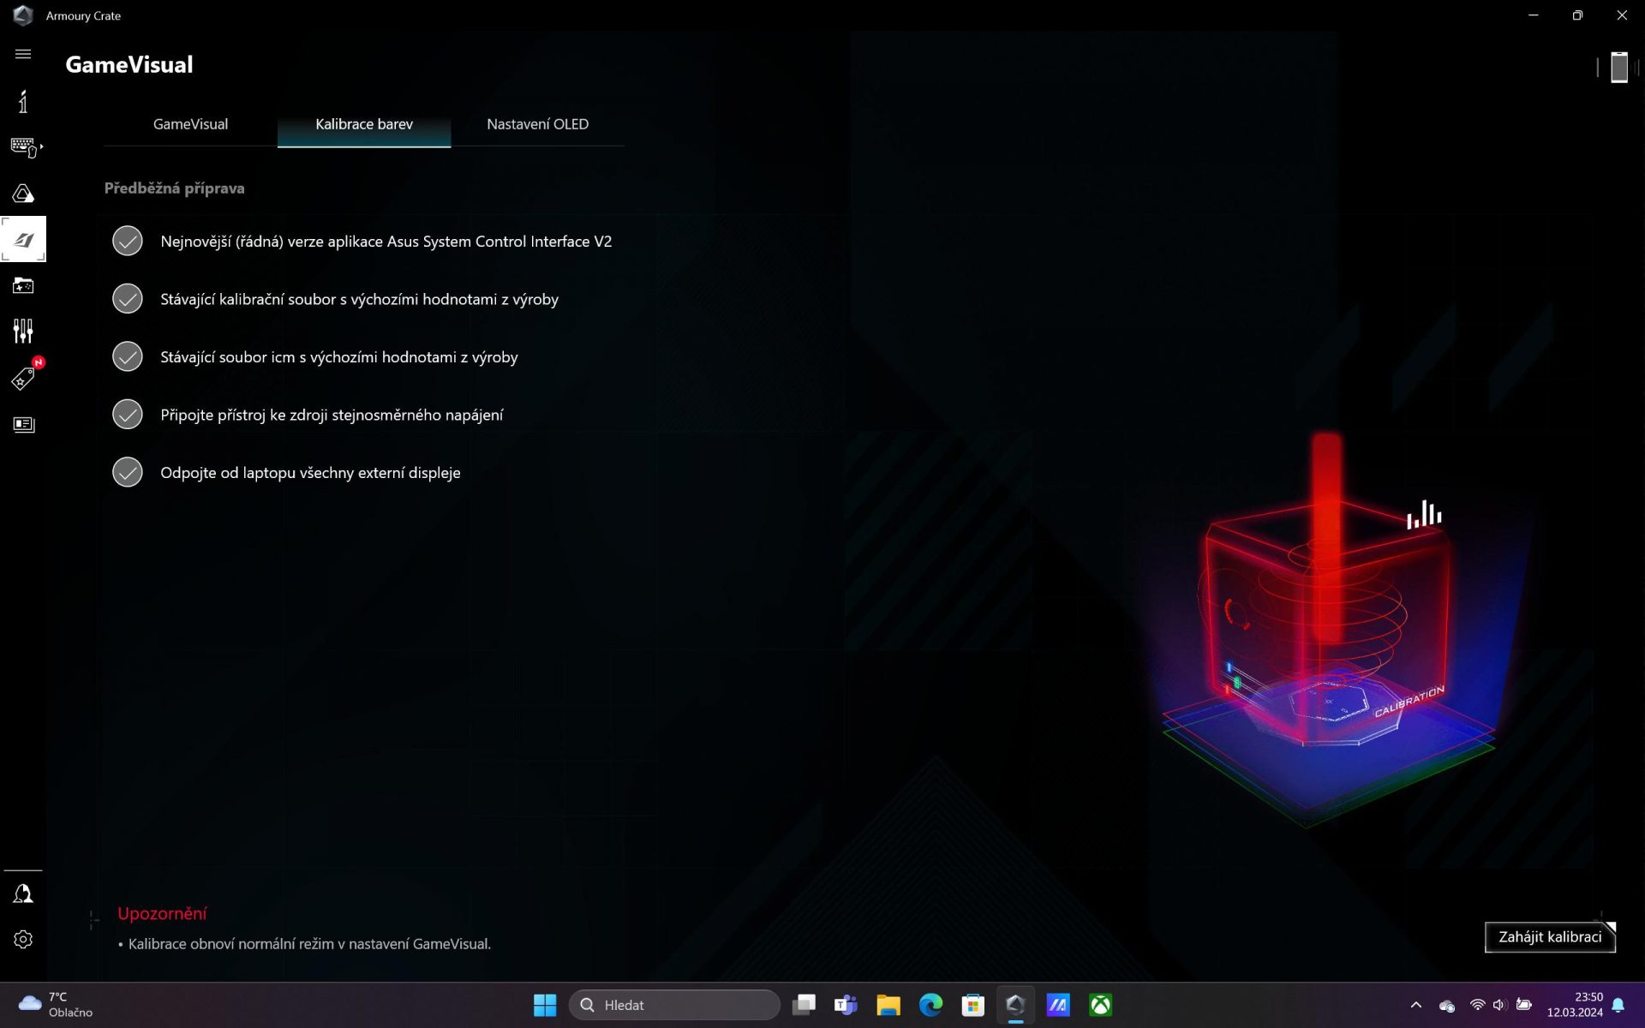1645x1028 pixels.
Task: Open clock and date 23:50
Action: [1575, 1005]
